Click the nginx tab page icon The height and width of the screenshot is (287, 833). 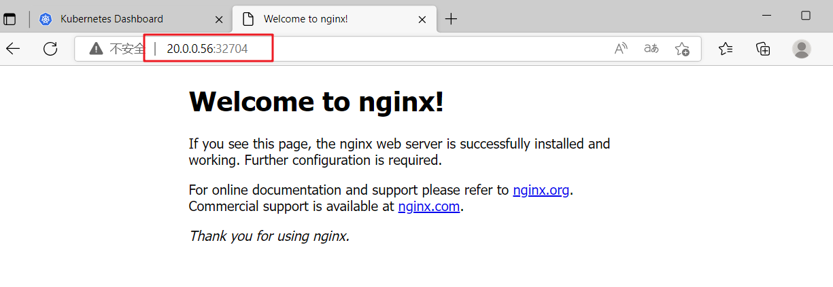(x=249, y=19)
